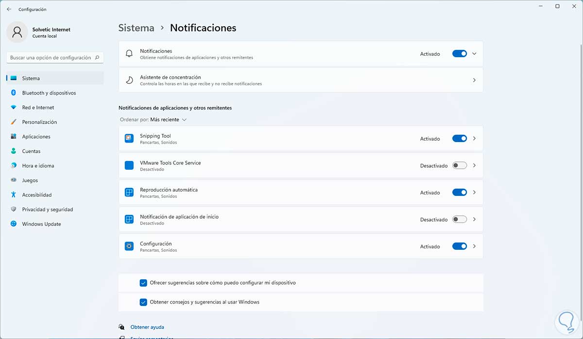Click the back arrow in the title bar
This screenshot has height=339, width=583.
[9, 9]
